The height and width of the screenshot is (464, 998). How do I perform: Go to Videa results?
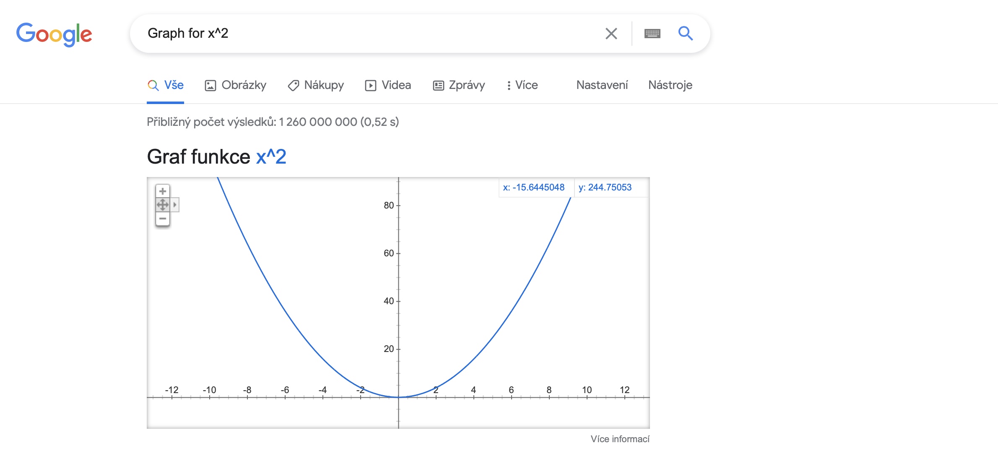(388, 85)
